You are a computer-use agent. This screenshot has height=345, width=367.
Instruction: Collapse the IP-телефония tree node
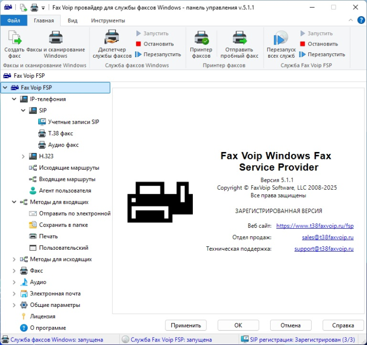tap(14, 99)
